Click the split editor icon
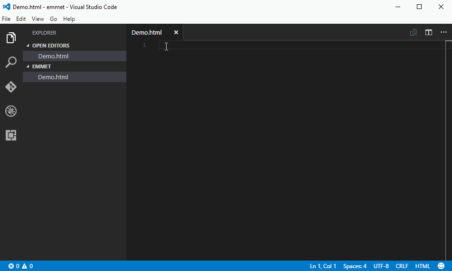Screen dimensions: 452x271 [428, 32]
